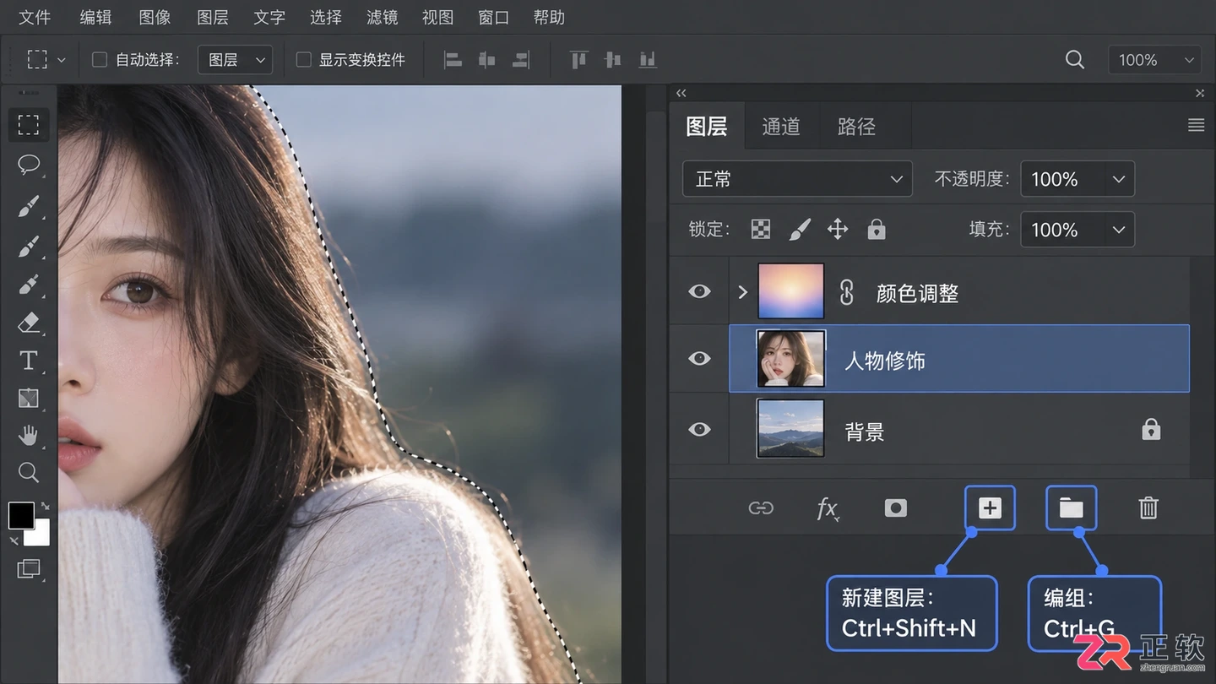This screenshot has width=1216, height=684.
Task: Open the search magnifier in options bar
Action: click(x=1074, y=59)
